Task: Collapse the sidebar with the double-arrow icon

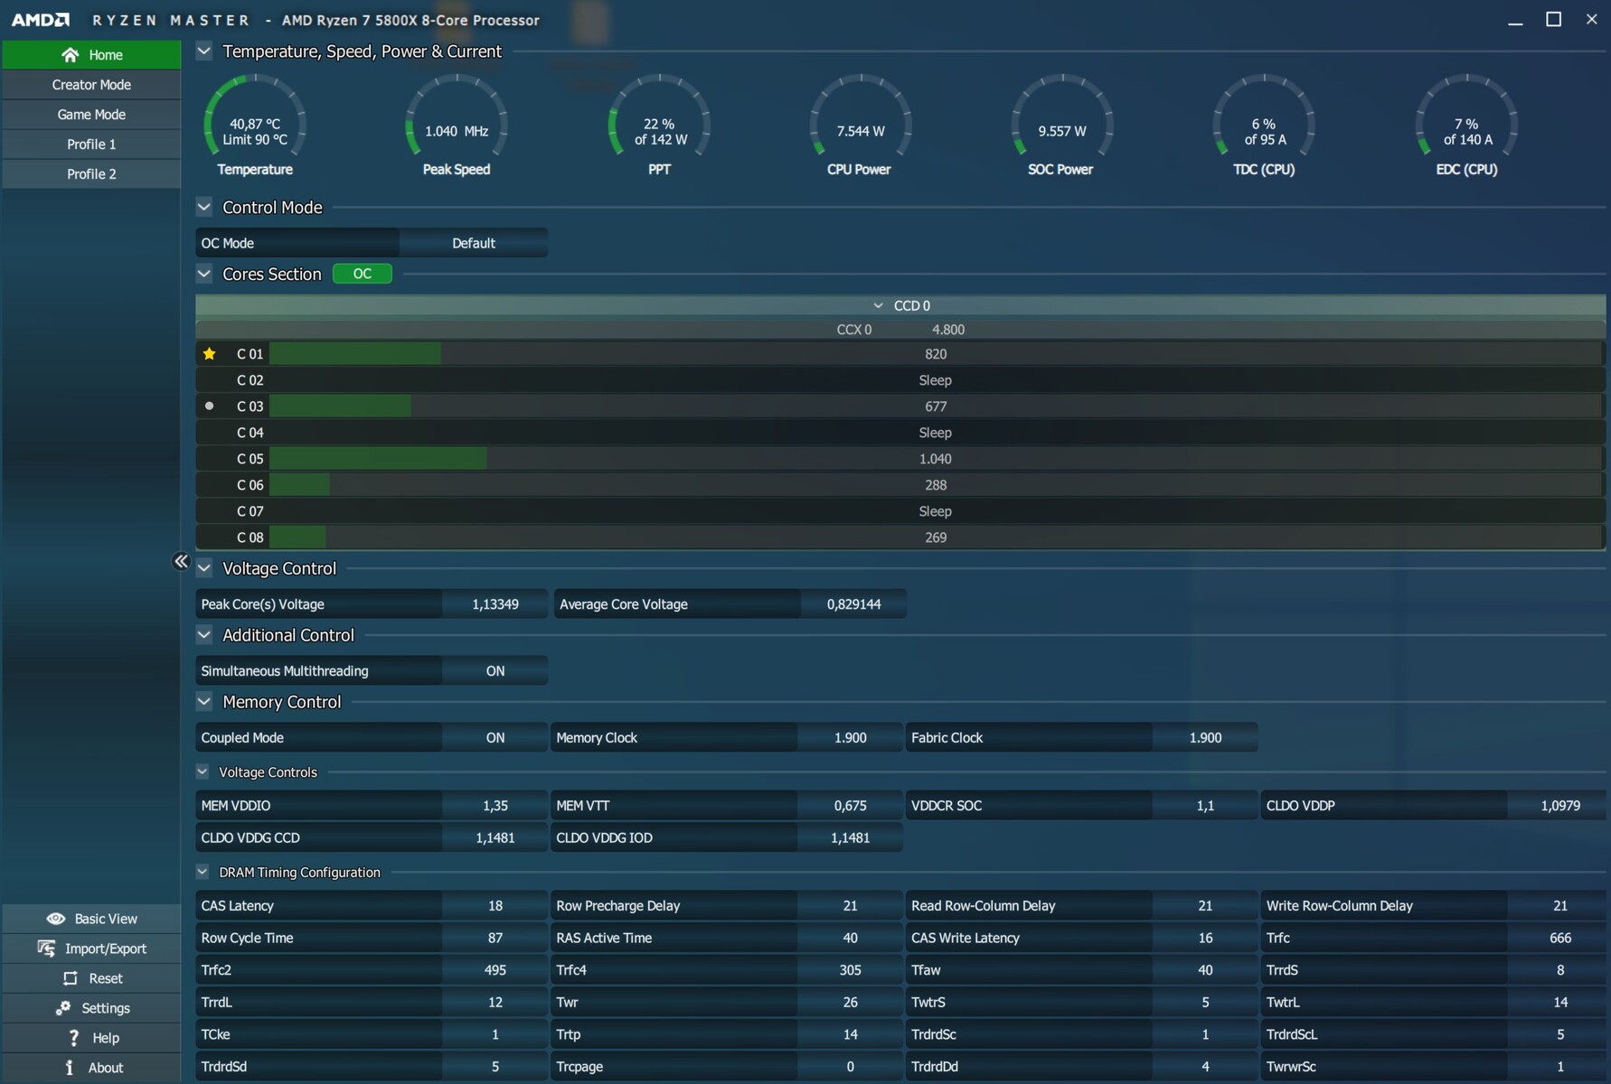Action: pos(181,562)
